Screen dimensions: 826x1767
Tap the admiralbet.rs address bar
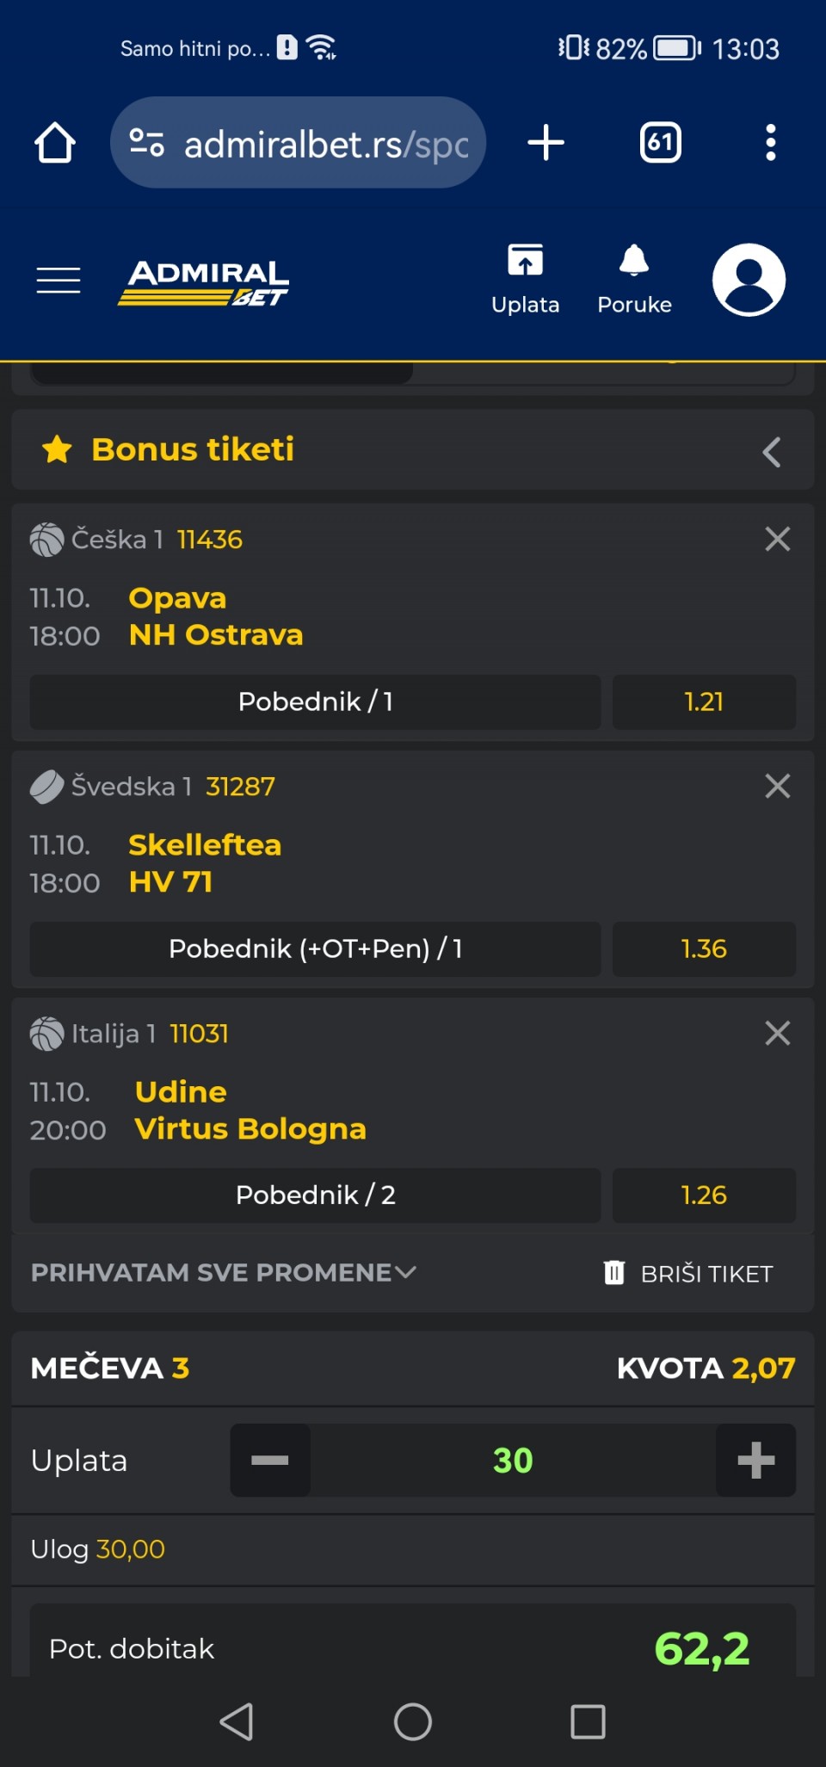coord(298,143)
